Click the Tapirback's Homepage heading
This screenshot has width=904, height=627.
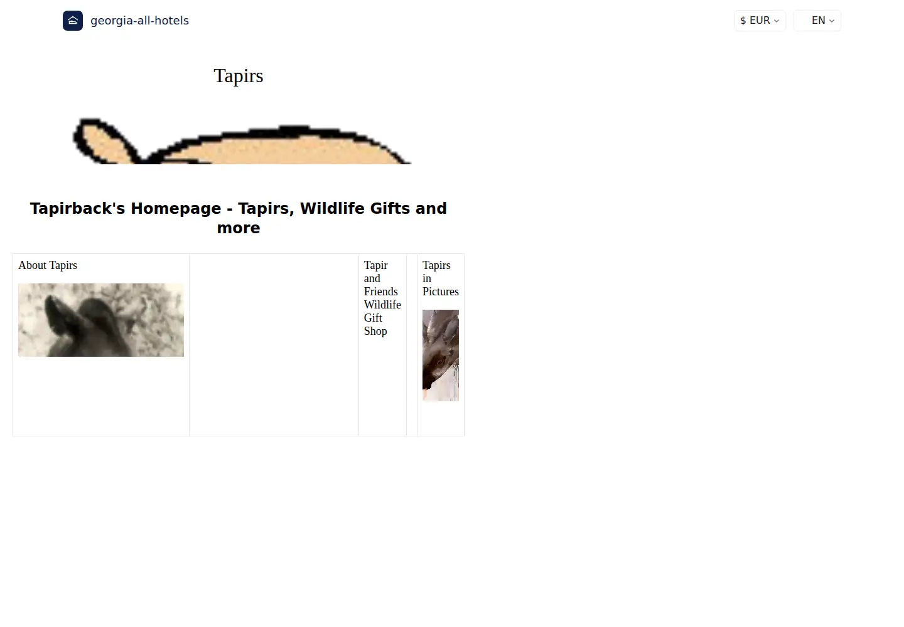[x=239, y=218]
